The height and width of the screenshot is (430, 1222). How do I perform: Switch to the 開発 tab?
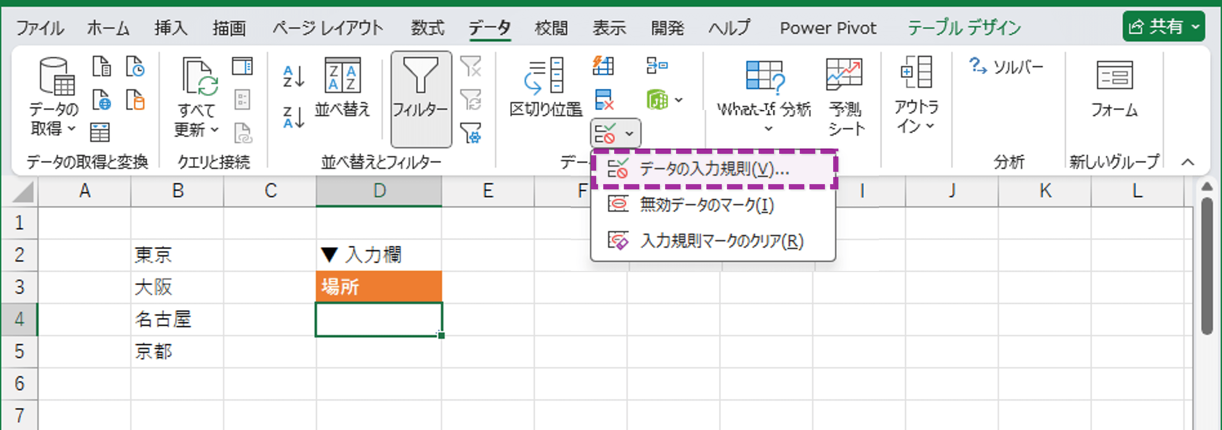tap(667, 28)
